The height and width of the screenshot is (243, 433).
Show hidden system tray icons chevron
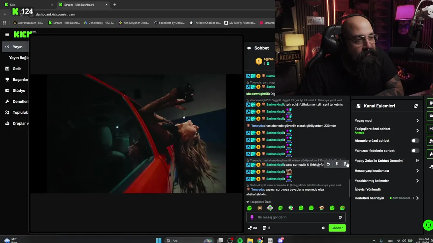point(374,241)
